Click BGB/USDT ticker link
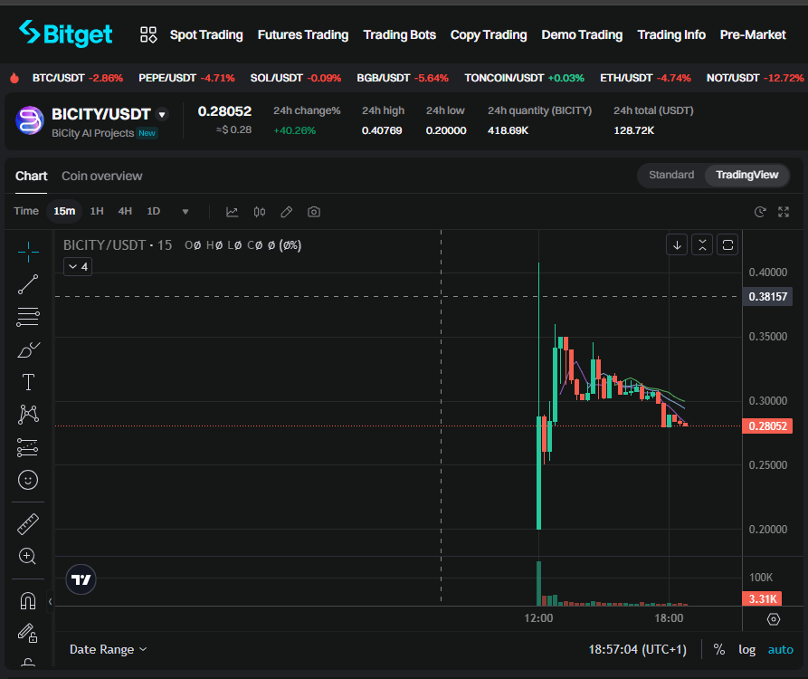Viewport: 808px width, 679px height. 403,78
